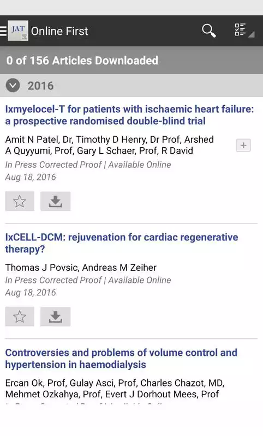This screenshot has height=436, width=263.
Task: Open IxCELL-DCM rejuvenation article title
Action: [122, 243]
